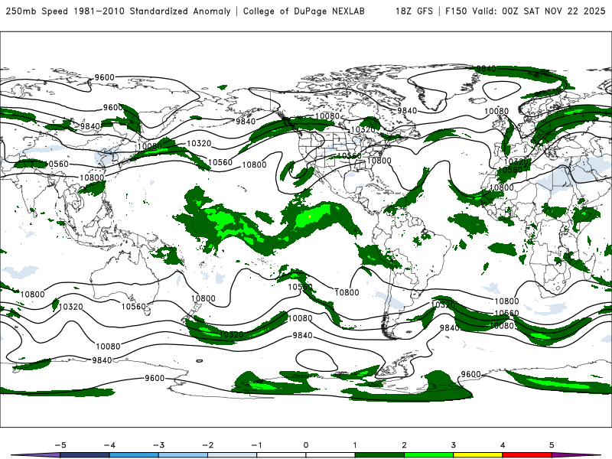The image size is (612, 459).
Task: Click the '−5' colorbar tick label
Action: (60, 445)
